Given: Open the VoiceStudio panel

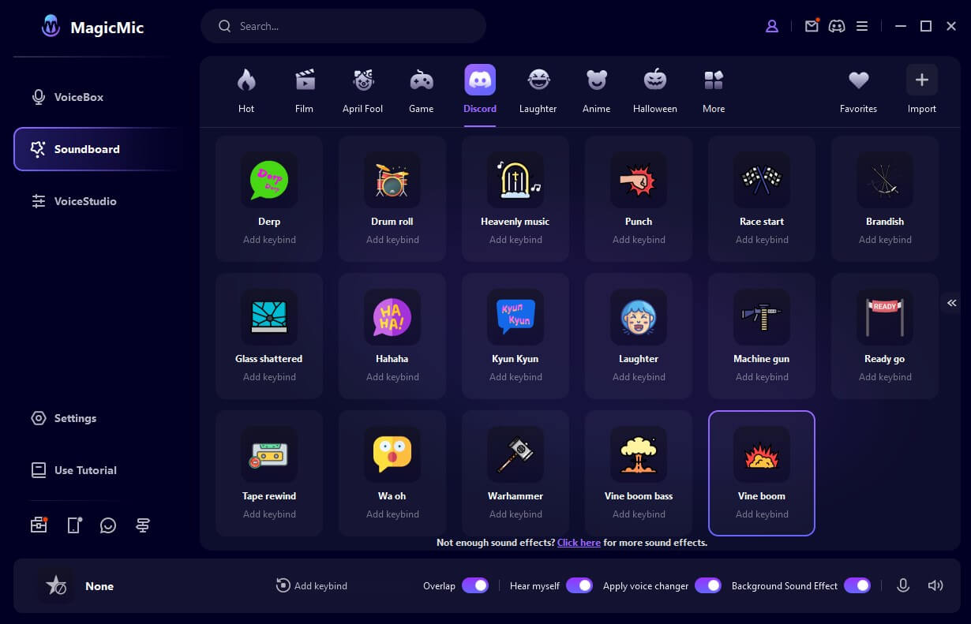Looking at the screenshot, I should (84, 201).
